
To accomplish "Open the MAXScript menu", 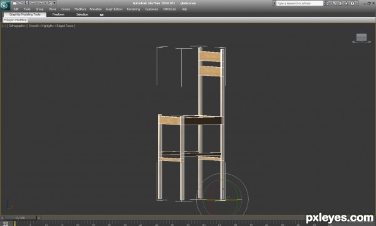I will coord(170,9).
